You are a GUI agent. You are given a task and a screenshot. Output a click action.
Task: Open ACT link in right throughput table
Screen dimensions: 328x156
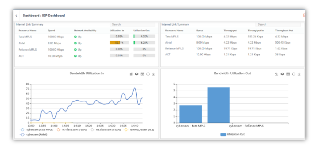(x=168, y=55)
